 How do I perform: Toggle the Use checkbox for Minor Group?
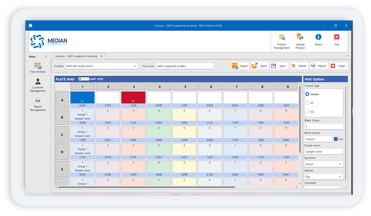pyautogui.click(x=335, y=139)
